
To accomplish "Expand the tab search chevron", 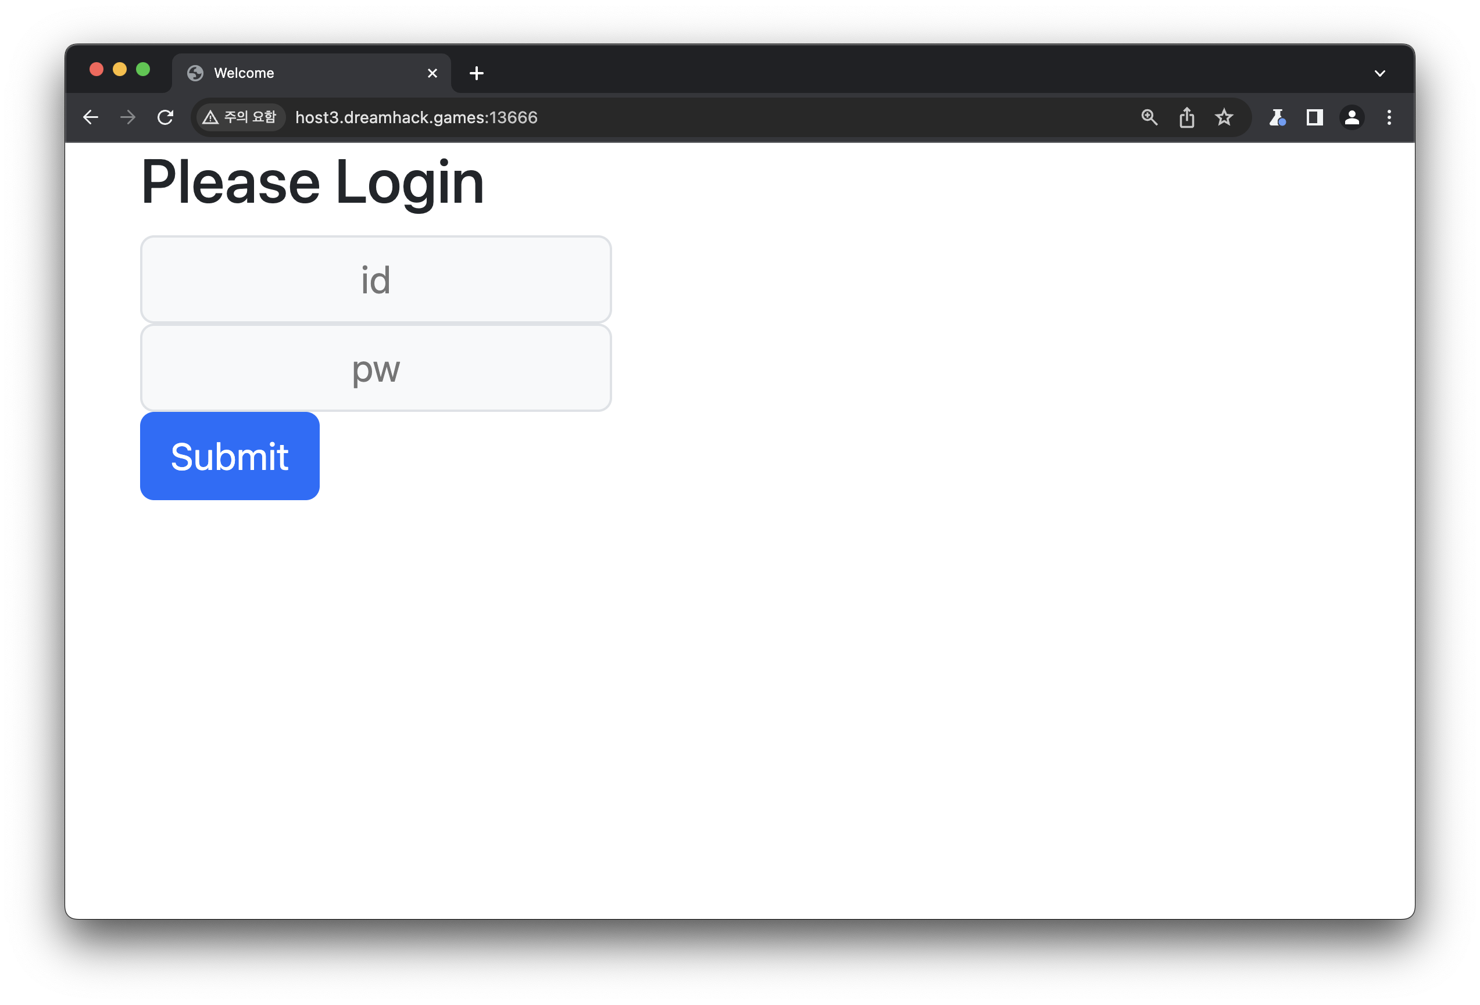I will point(1379,74).
